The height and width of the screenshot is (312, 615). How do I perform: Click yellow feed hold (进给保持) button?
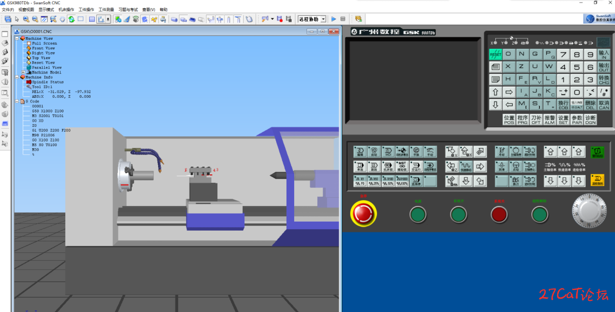(597, 180)
